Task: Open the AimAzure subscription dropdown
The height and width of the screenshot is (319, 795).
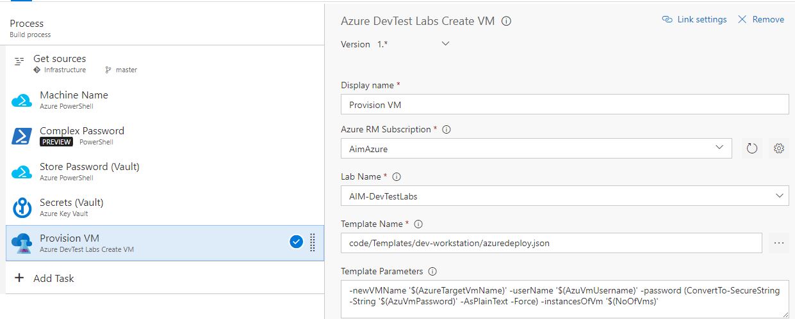Action: click(x=536, y=148)
